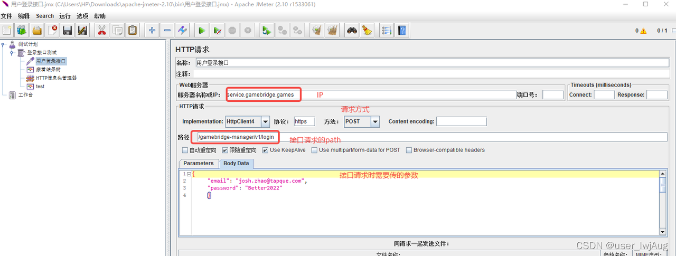The width and height of the screenshot is (676, 256).
Task: Open the 文件 menu
Action: tap(7, 16)
